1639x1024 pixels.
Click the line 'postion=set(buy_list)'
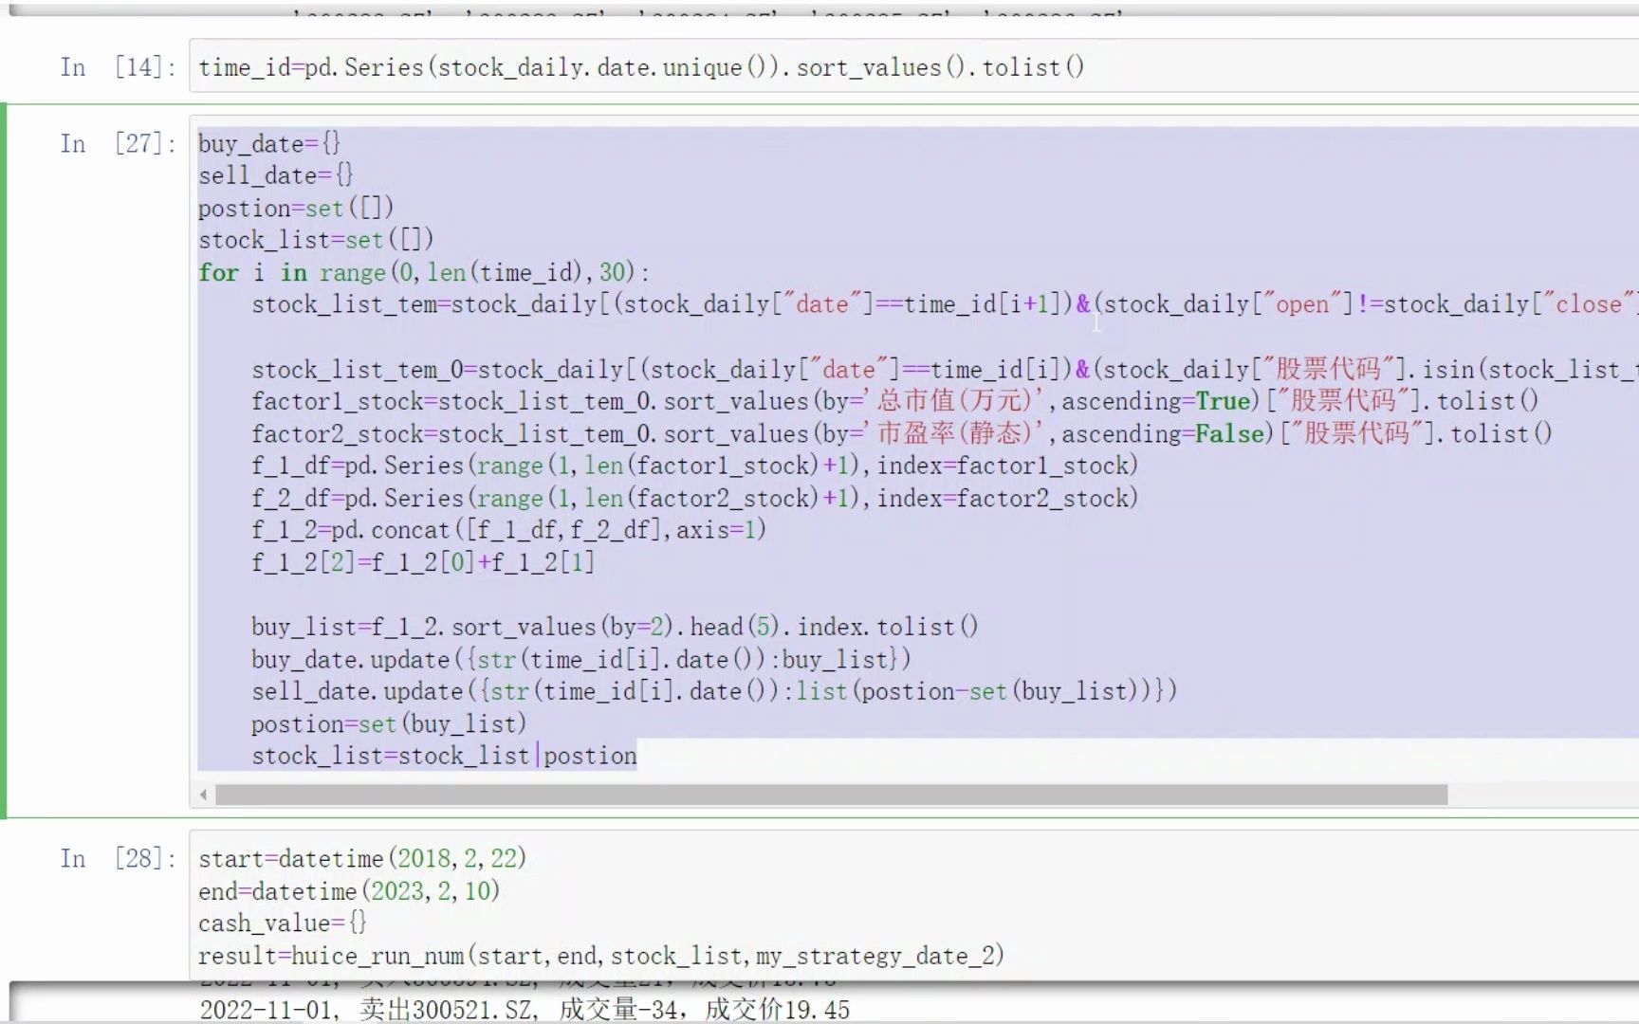389,724
